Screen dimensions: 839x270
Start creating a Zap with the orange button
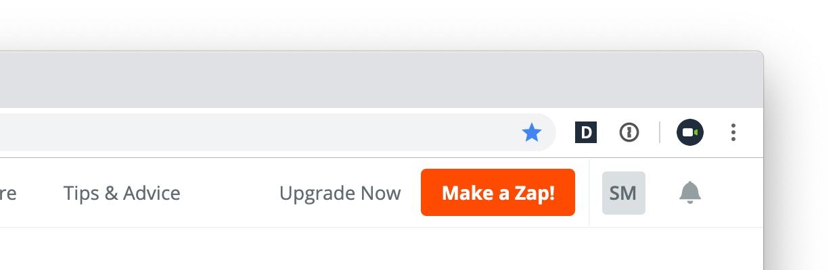498,192
